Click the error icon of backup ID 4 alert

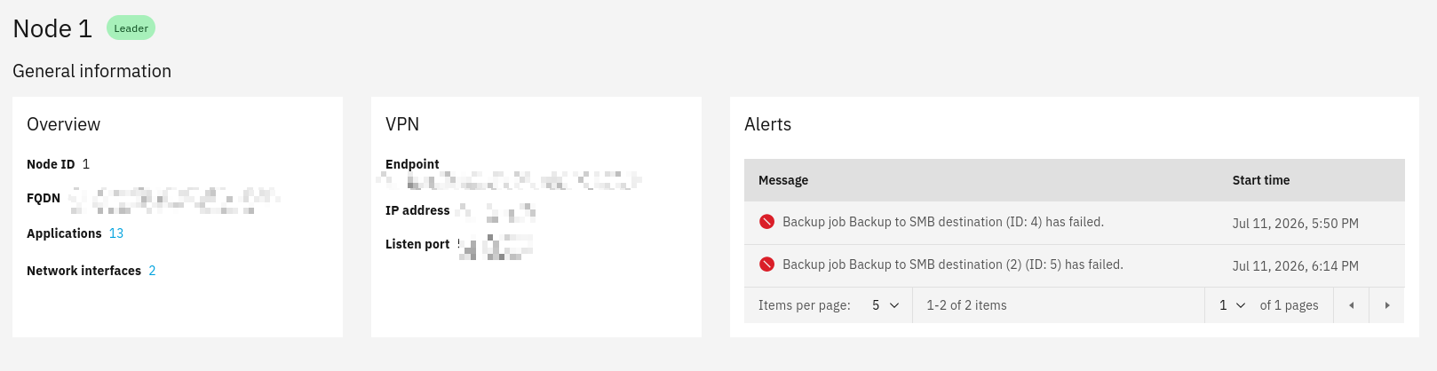766,222
